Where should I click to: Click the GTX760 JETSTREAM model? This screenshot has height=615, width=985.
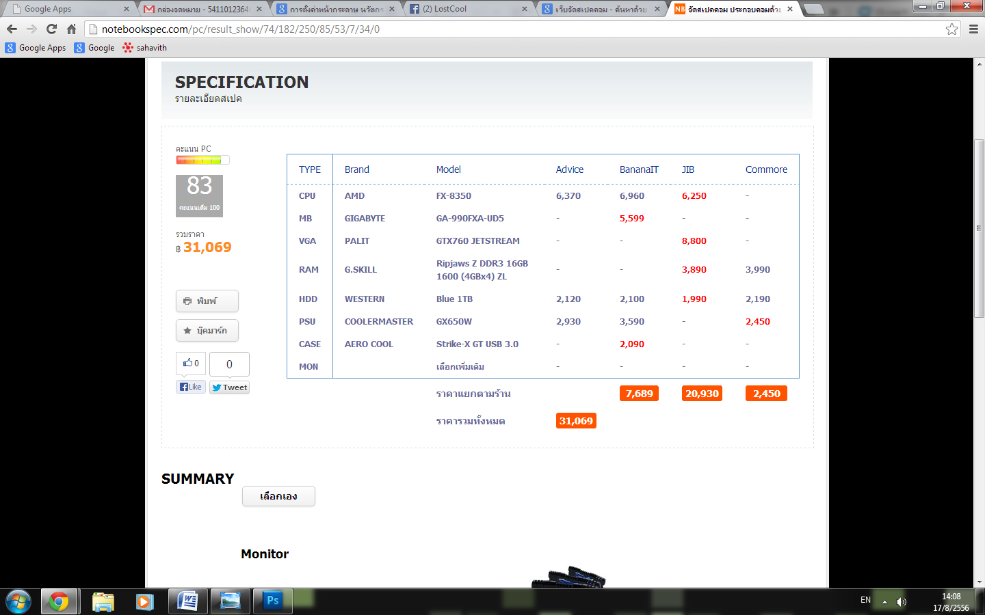point(478,241)
